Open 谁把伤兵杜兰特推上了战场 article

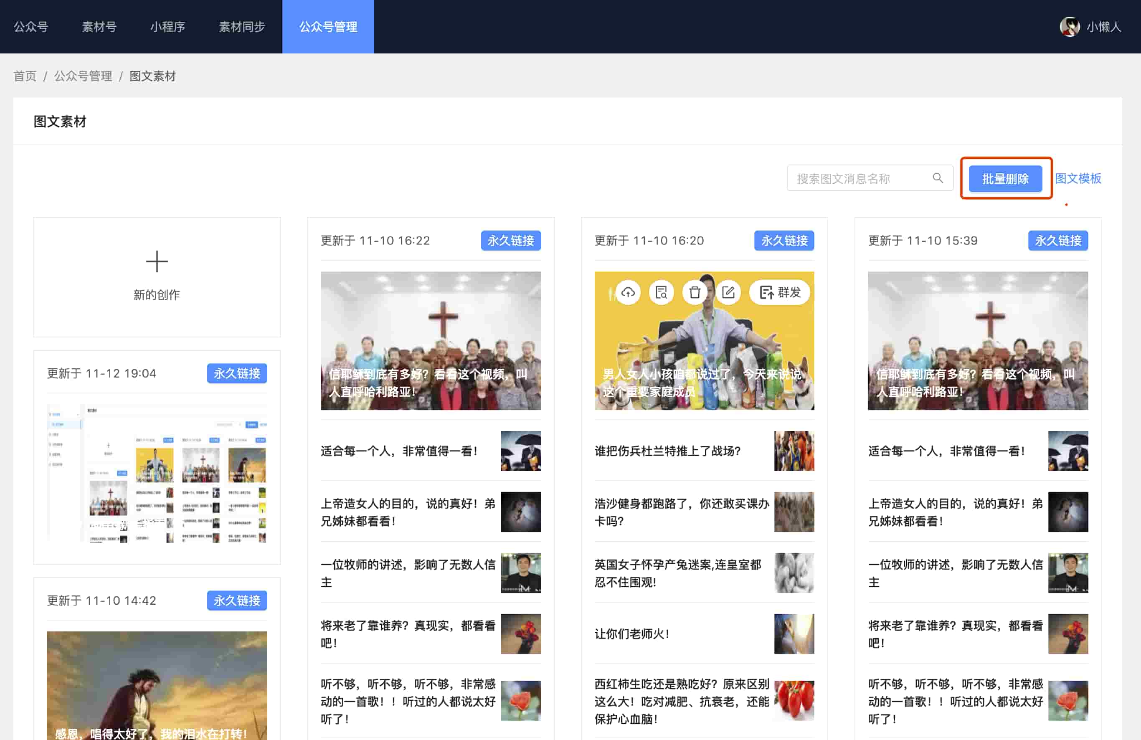[x=668, y=451]
